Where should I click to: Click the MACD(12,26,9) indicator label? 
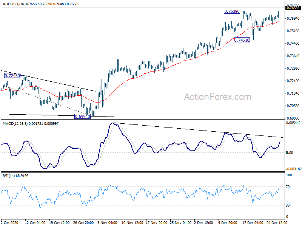click(31, 124)
